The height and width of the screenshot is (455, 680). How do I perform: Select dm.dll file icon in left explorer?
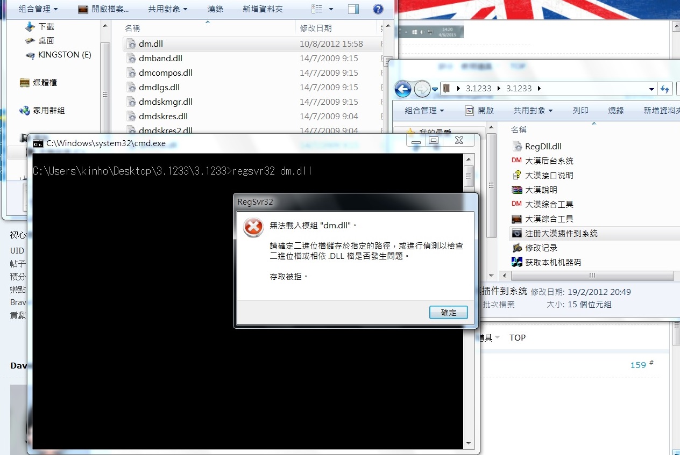[x=131, y=44]
